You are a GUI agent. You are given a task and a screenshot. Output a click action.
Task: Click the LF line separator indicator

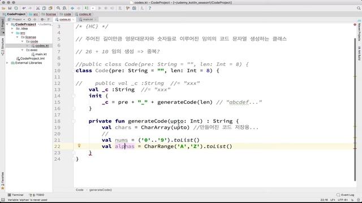click(333, 200)
